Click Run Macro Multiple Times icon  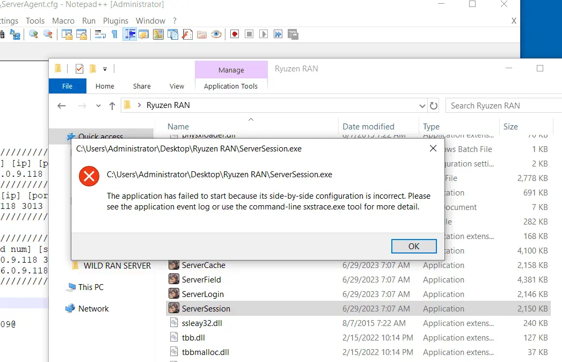coord(278,34)
